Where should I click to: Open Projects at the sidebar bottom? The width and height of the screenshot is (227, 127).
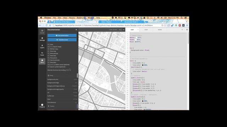point(42,105)
